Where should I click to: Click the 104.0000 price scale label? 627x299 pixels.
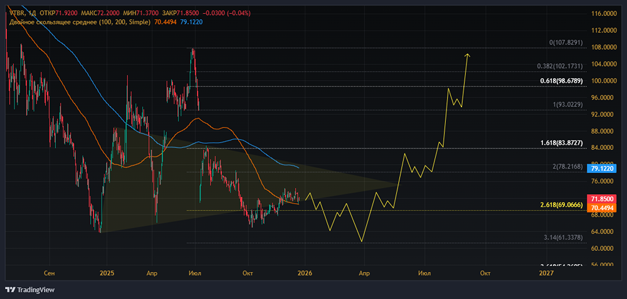click(x=604, y=64)
